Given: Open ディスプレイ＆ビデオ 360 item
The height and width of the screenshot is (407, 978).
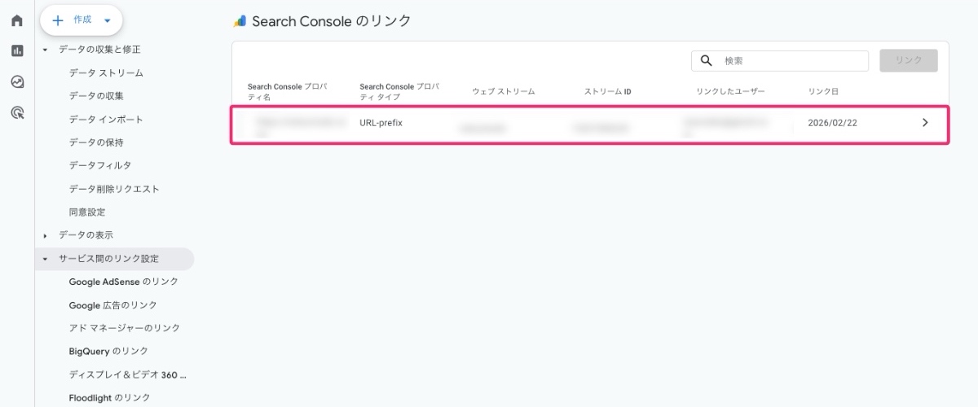Looking at the screenshot, I should coord(128,375).
